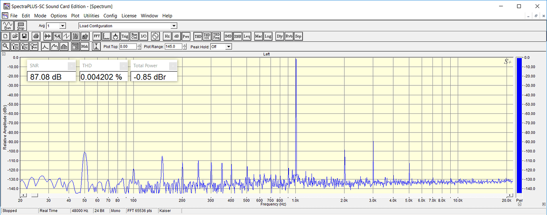The image size is (547, 215).
Task: Open the signal generator sine-wave icon
Action: (x=155, y=36)
